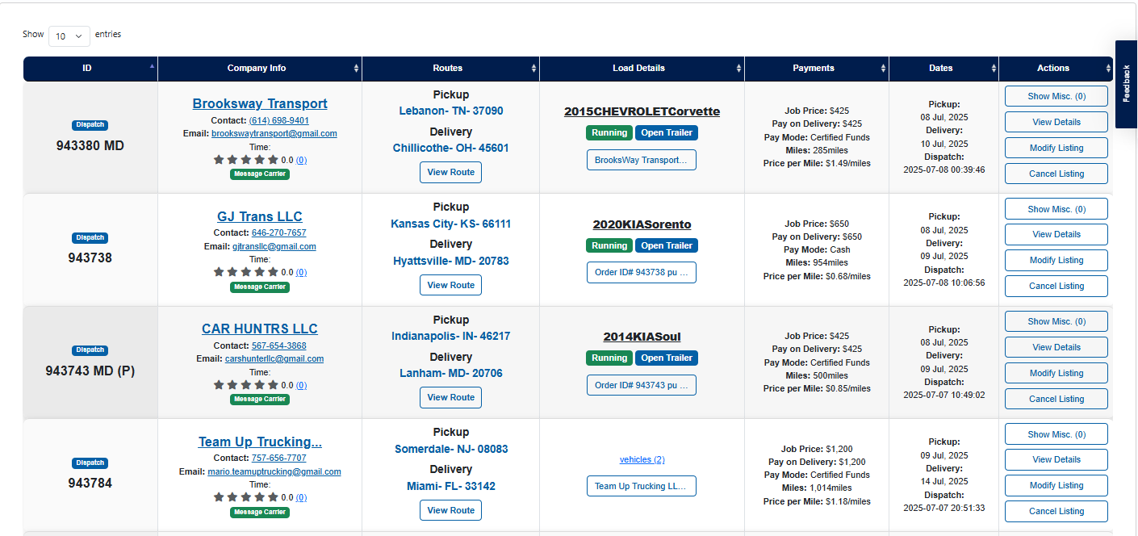Viewport: 1138px width, 536px height.
Task: Message Carrier for CAR HUNTRS LLC
Action: coord(260,399)
